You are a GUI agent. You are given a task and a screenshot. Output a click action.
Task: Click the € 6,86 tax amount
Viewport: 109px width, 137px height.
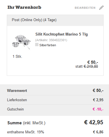pyautogui.click(x=98, y=132)
